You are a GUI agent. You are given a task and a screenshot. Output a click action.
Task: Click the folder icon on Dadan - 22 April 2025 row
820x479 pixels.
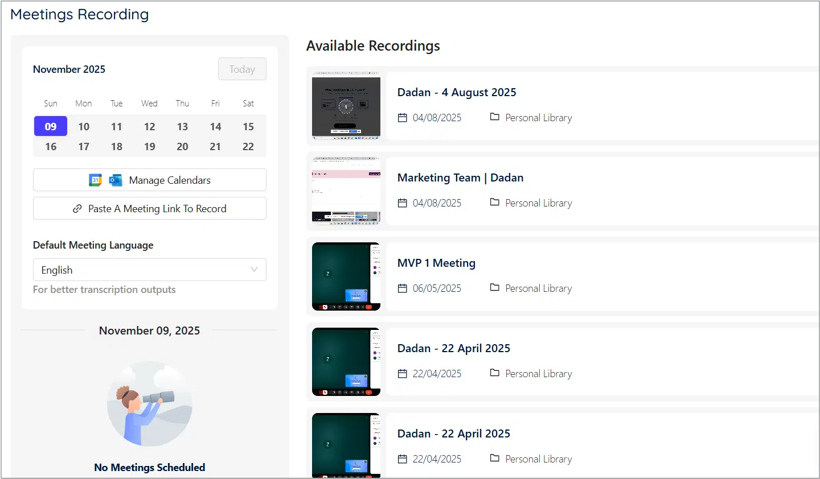click(x=494, y=373)
